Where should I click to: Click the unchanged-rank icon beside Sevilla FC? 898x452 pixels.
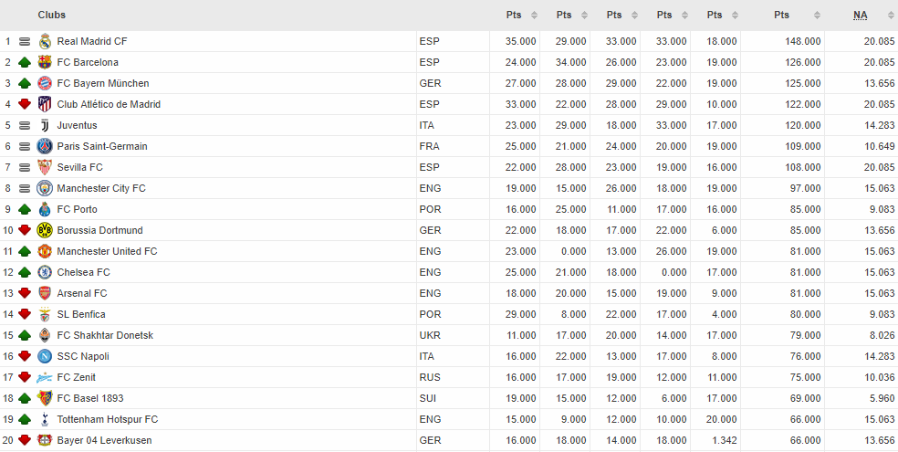[x=25, y=167]
